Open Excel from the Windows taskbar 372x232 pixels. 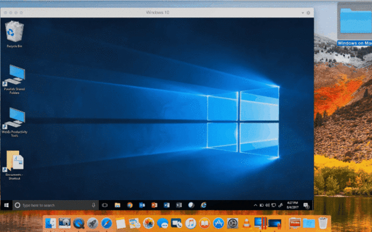tap(179, 205)
